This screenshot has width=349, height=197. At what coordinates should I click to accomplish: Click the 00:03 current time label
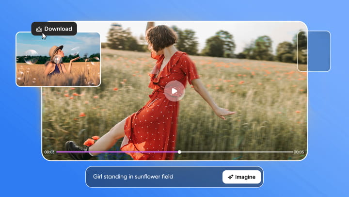[x=49, y=152]
